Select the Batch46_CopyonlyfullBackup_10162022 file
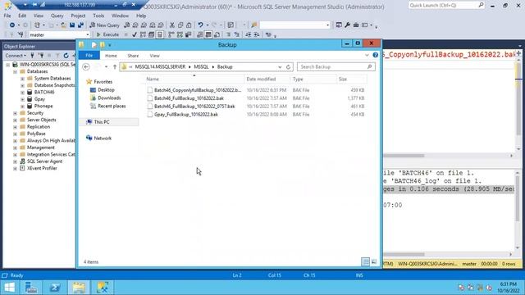Viewport: 525px width, 295px height. pyautogui.click(x=197, y=90)
